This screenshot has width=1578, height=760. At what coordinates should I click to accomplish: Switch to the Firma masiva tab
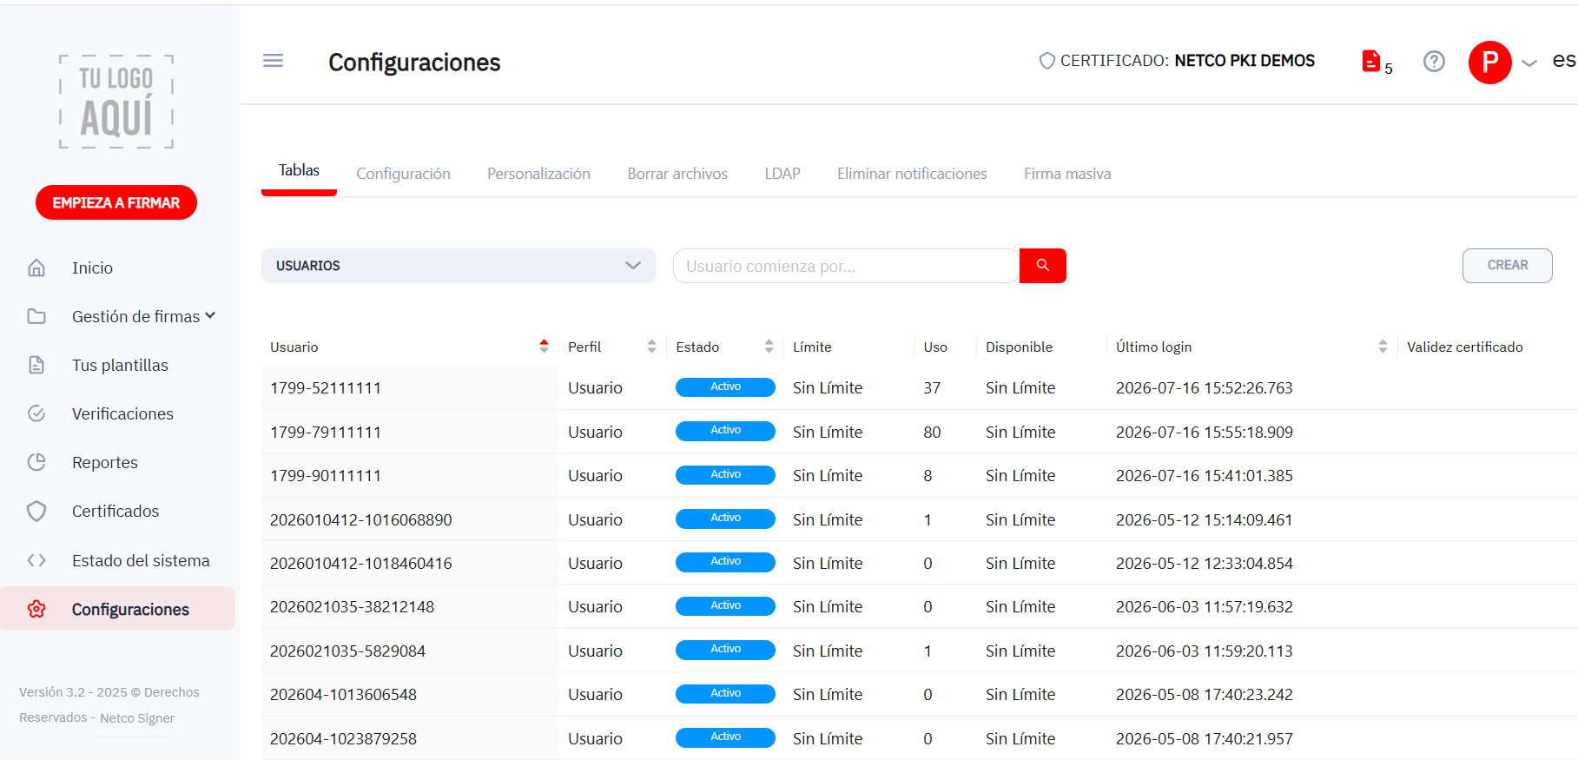tap(1067, 174)
